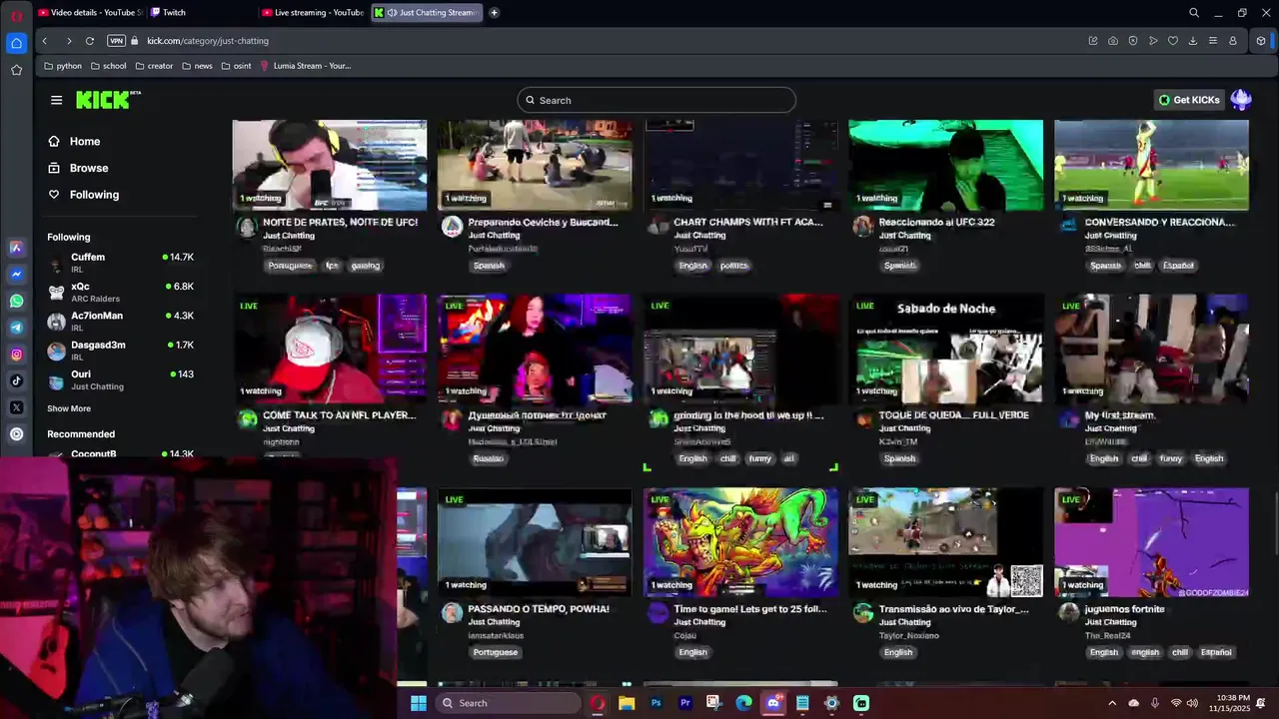Click the Get KICKs button
The height and width of the screenshot is (719, 1279).
pyautogui.click(x=1189, y=100)
